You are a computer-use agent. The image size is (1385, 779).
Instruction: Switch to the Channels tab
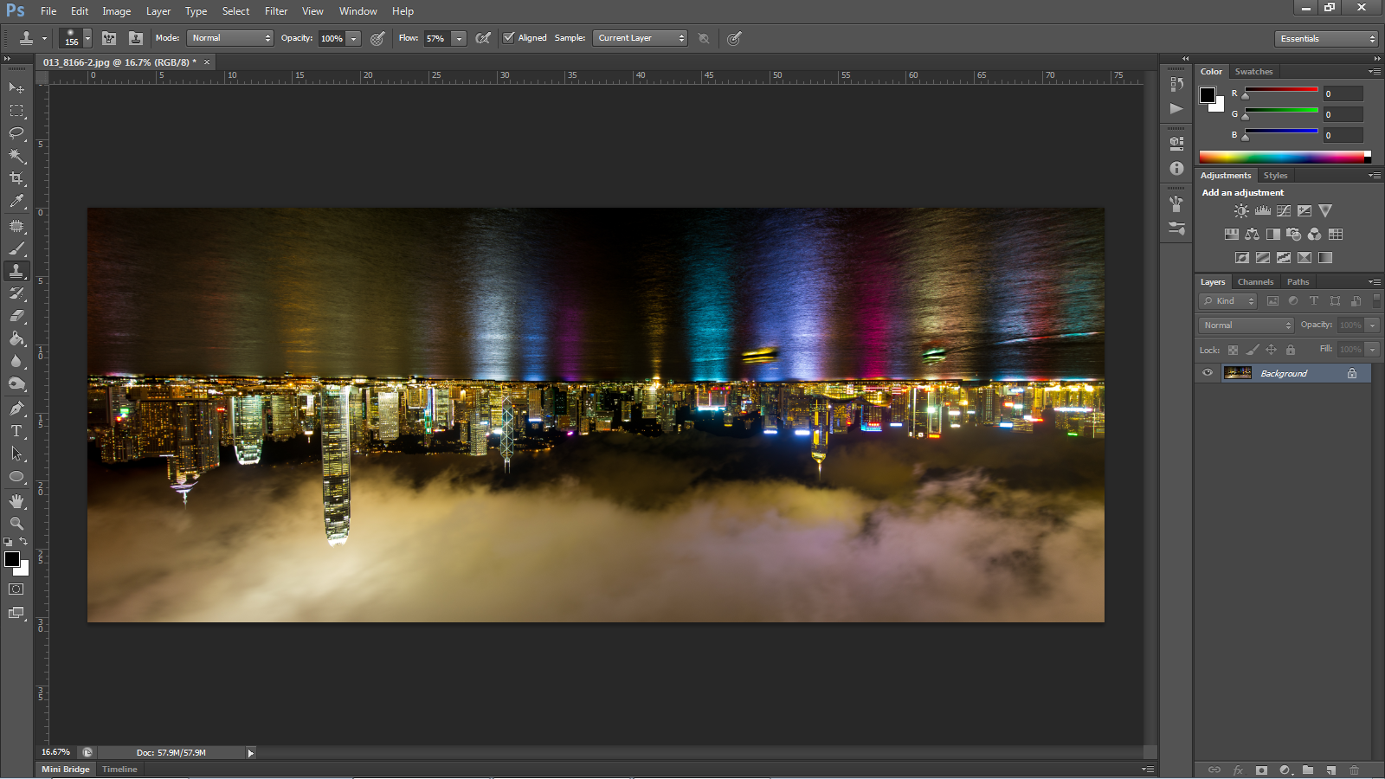click(x=1255, y=282)
